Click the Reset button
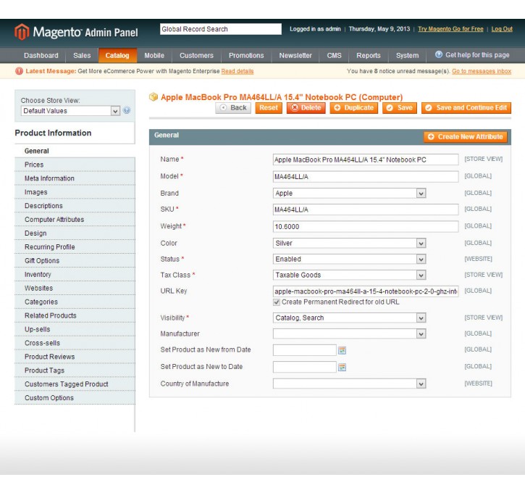This screenshot has height=493, width=525. 269,108
